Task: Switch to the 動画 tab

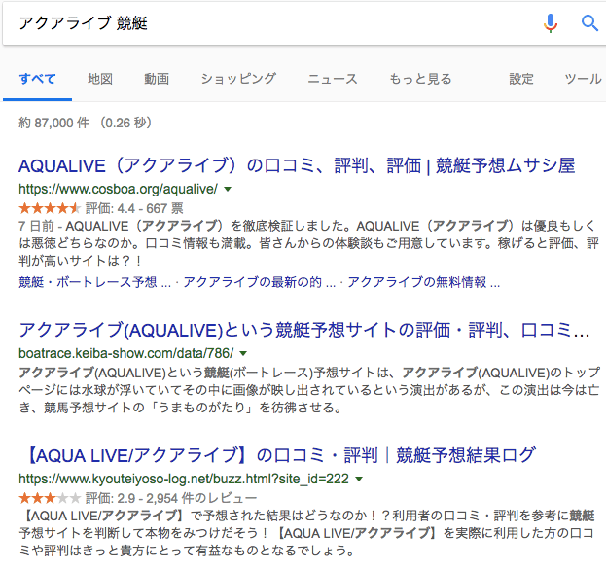Action: click(x=157, y=79)
